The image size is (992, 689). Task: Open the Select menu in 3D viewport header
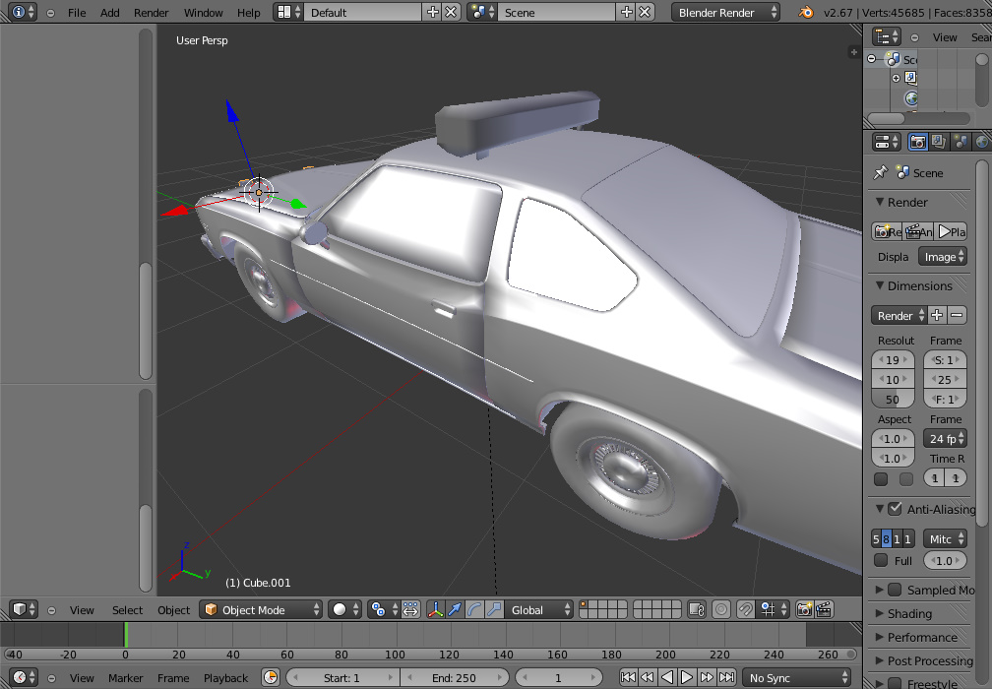pos(127,610)
